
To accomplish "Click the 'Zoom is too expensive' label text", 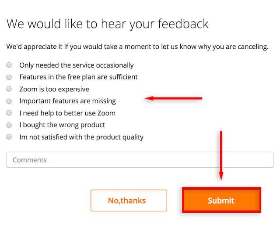I will [x=54, y=89].
